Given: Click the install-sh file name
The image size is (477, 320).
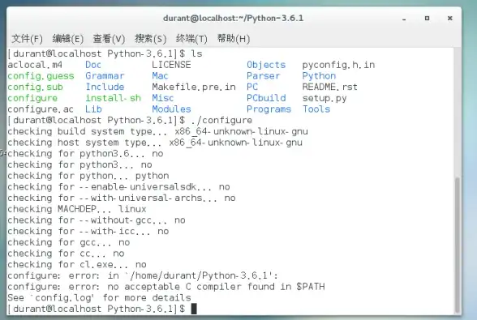Looking at the screenshot, I should (x=114, y=98).
